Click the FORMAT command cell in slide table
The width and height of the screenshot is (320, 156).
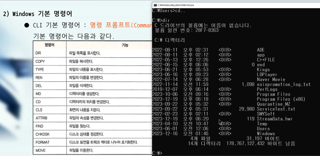click(x=49, y=142)
